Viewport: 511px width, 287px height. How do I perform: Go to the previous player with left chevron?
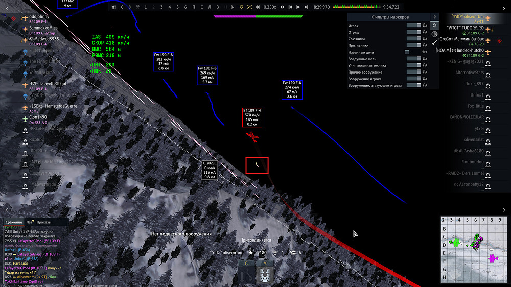pyautogui.click(x=122, y=7)
